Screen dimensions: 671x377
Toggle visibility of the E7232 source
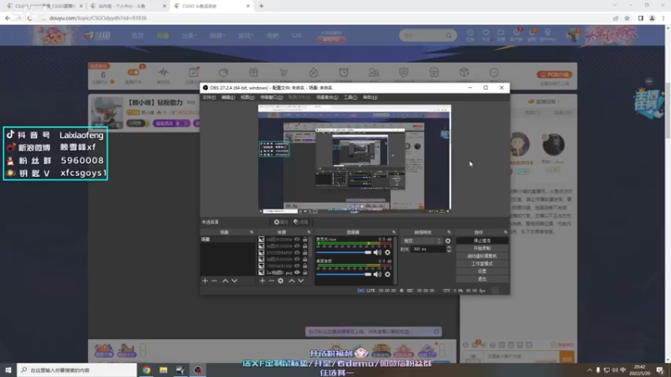[x=297, y=253]
